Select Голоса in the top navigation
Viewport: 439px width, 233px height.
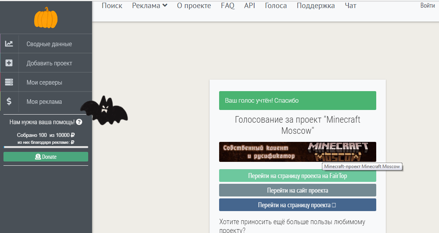pos(276,6)
